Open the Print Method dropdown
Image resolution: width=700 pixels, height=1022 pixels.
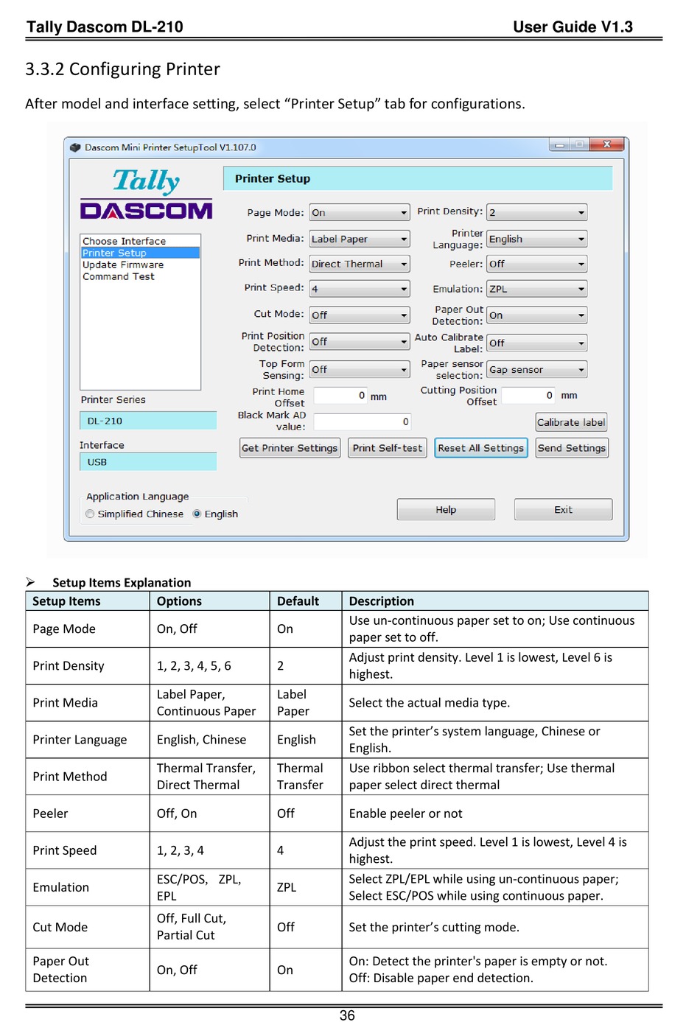360,264
